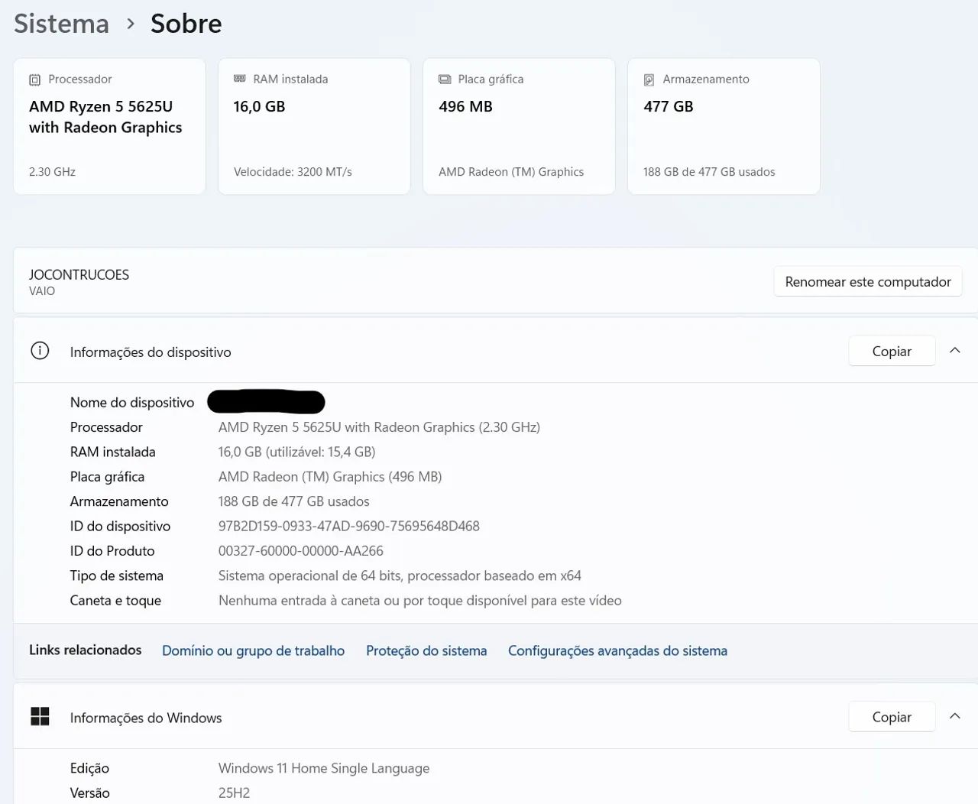The height and width of the screenshot is (804, 978).
Task: Copy the device information
Action: pos(892,351)
